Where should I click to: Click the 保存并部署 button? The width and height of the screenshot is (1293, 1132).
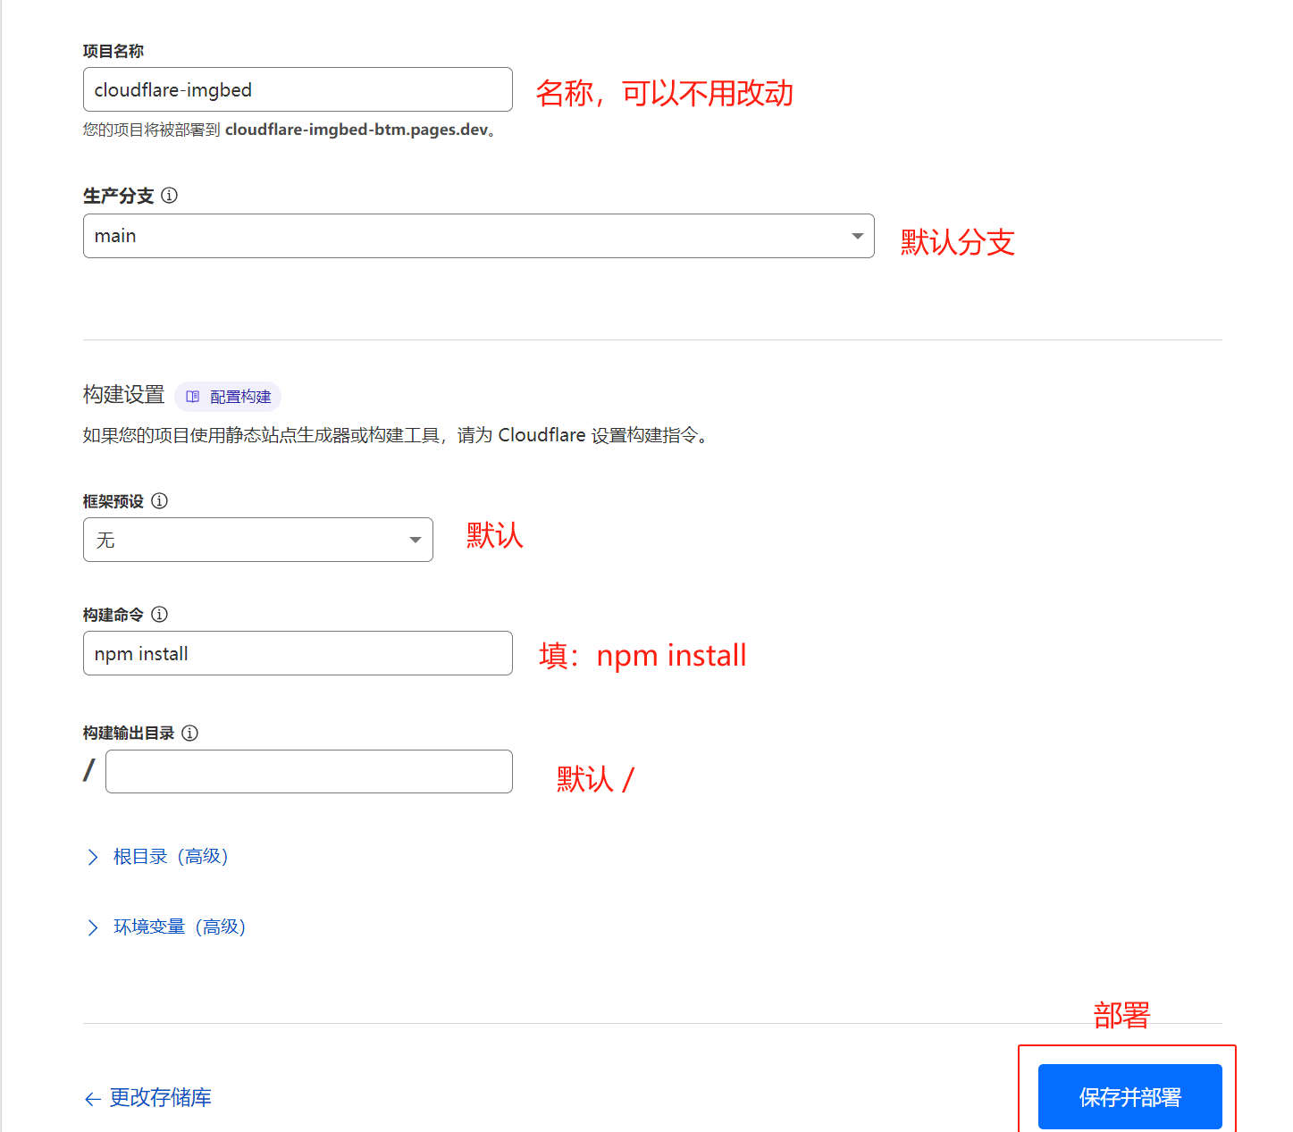(1129, 1096)
